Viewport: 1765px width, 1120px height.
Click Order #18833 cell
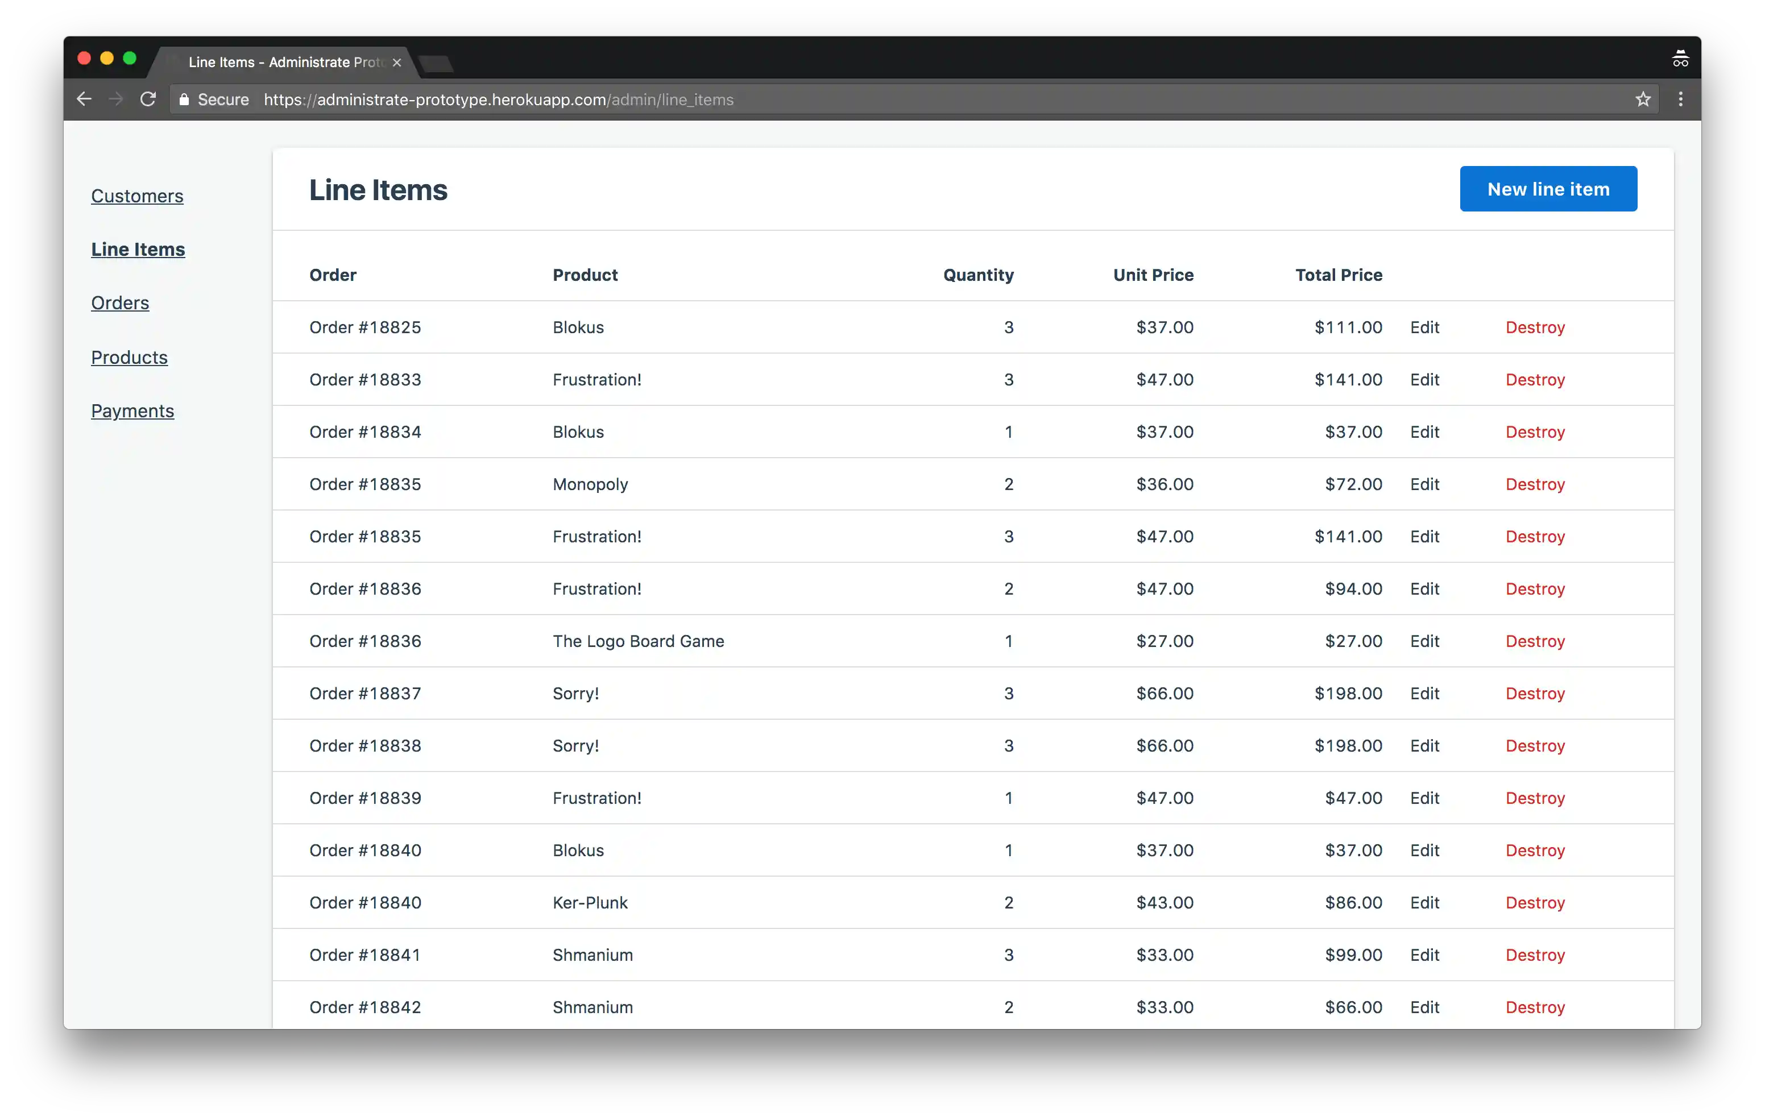[x=365, y=380]
